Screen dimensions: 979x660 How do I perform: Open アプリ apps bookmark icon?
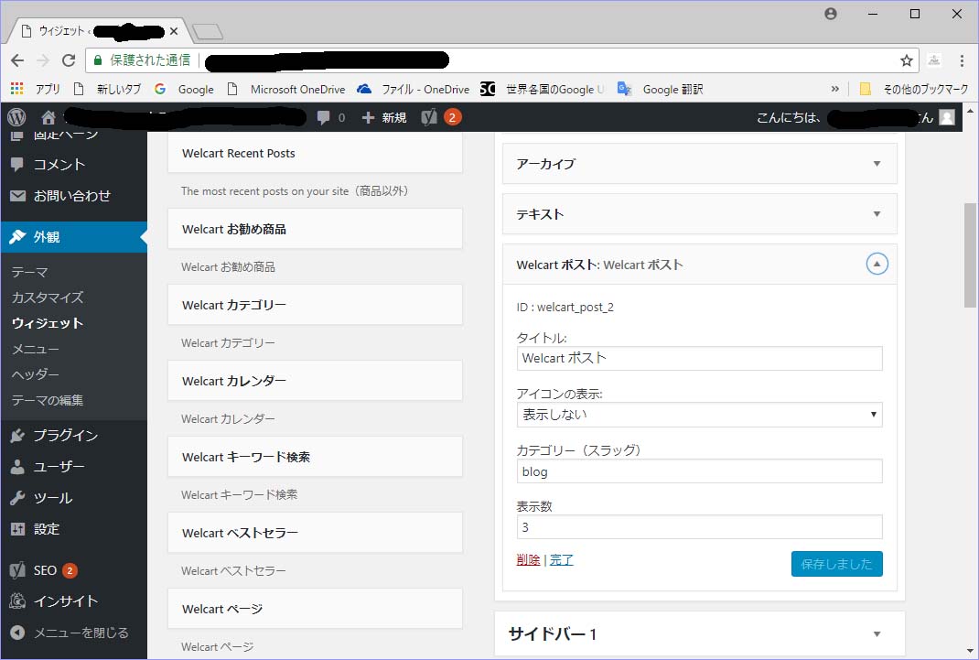pyautogui.click(x=35, y=90)
